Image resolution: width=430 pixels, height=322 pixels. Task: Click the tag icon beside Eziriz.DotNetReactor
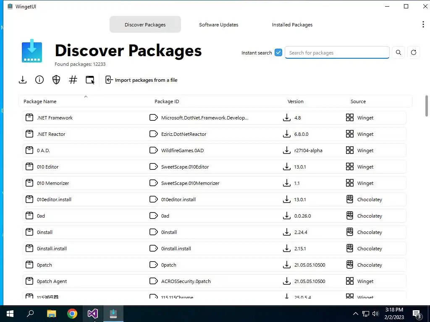point(154,134)
